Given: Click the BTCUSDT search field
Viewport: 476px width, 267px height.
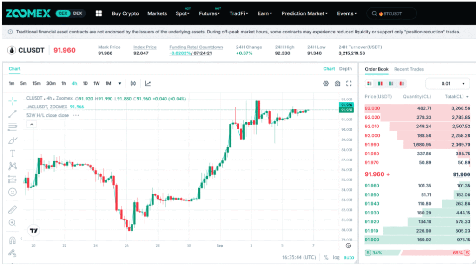Looking at the screenshot, I should click(x=391, y=13).
